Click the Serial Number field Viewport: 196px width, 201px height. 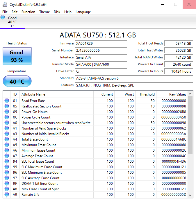[101, 50]
